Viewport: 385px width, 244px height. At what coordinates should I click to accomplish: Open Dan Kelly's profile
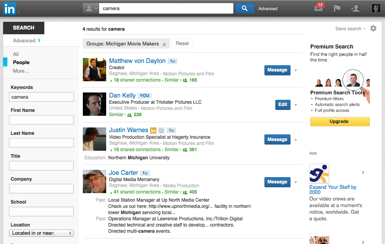click(122, 96)
